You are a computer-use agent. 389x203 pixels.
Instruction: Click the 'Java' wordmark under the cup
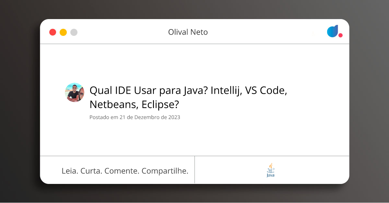point(270,176)
